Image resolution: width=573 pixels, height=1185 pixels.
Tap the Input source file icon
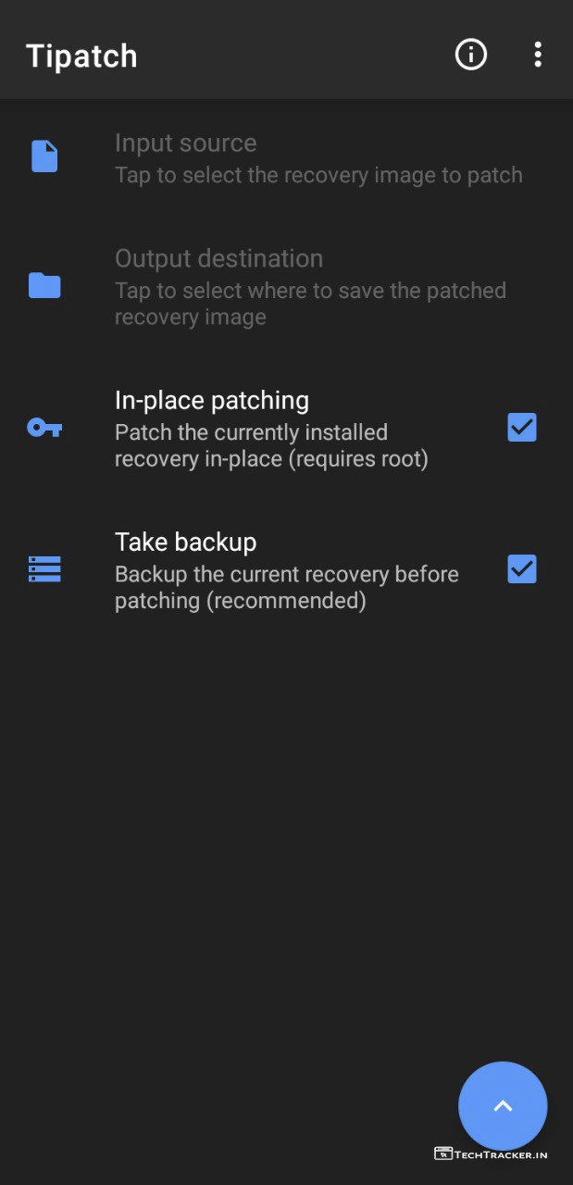44,156
